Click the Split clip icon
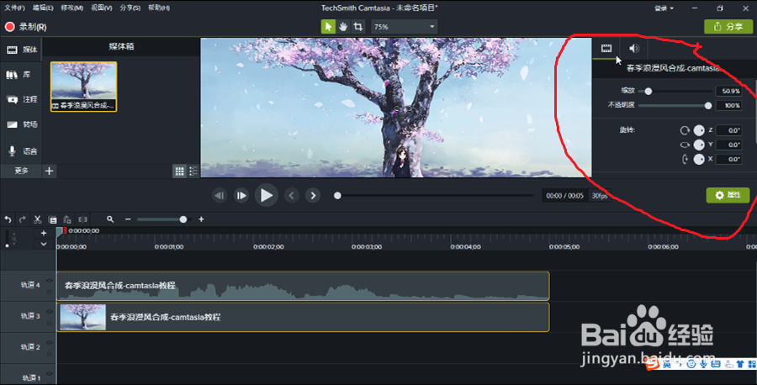This screenshot has height=385, width=757. [x=83, y=219]
